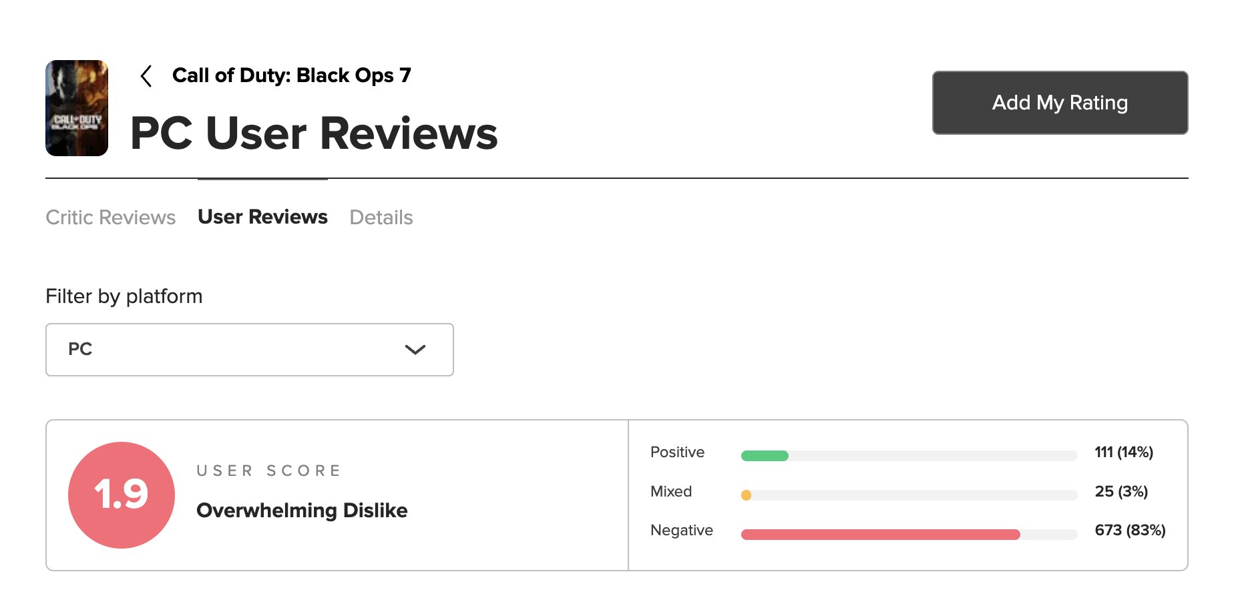The image size is (1234, 606).
Task: Click the back chevron beside the game title
Action: click(146, 76)
